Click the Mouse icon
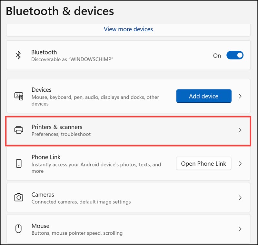Viewport: 258px width, 245px height. [18, 229]
